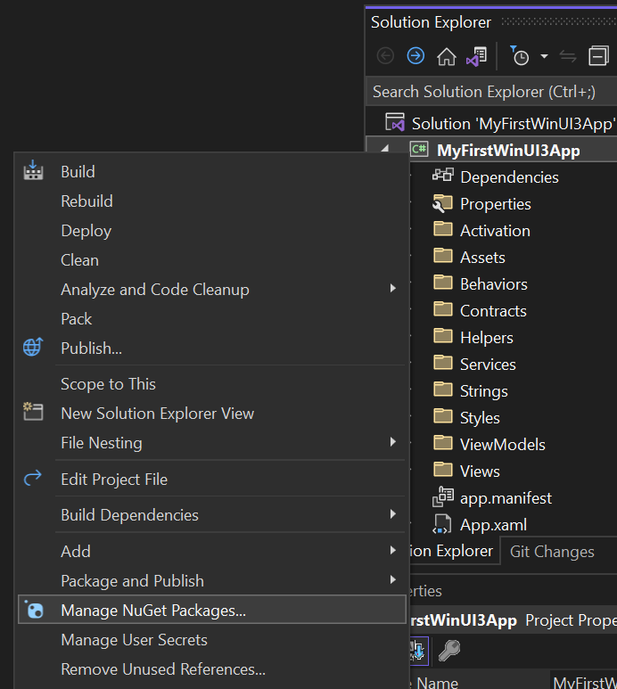Switch to the Solution Explorer bottom tab
617x689 pixels.
click(453, 551)
